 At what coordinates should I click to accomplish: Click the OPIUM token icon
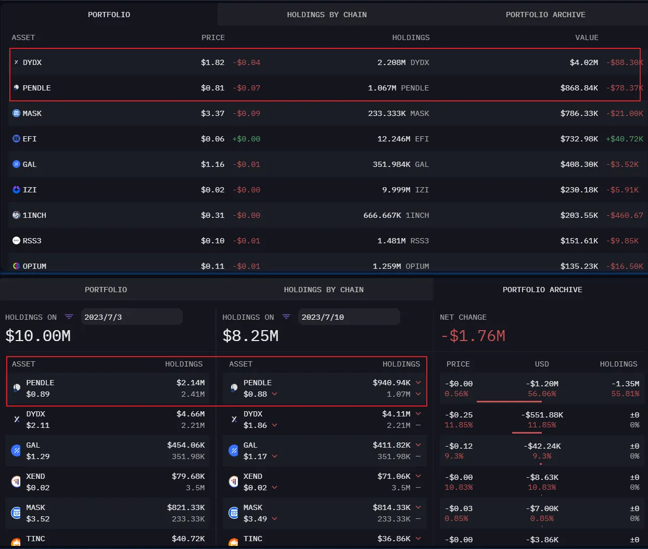16,266
